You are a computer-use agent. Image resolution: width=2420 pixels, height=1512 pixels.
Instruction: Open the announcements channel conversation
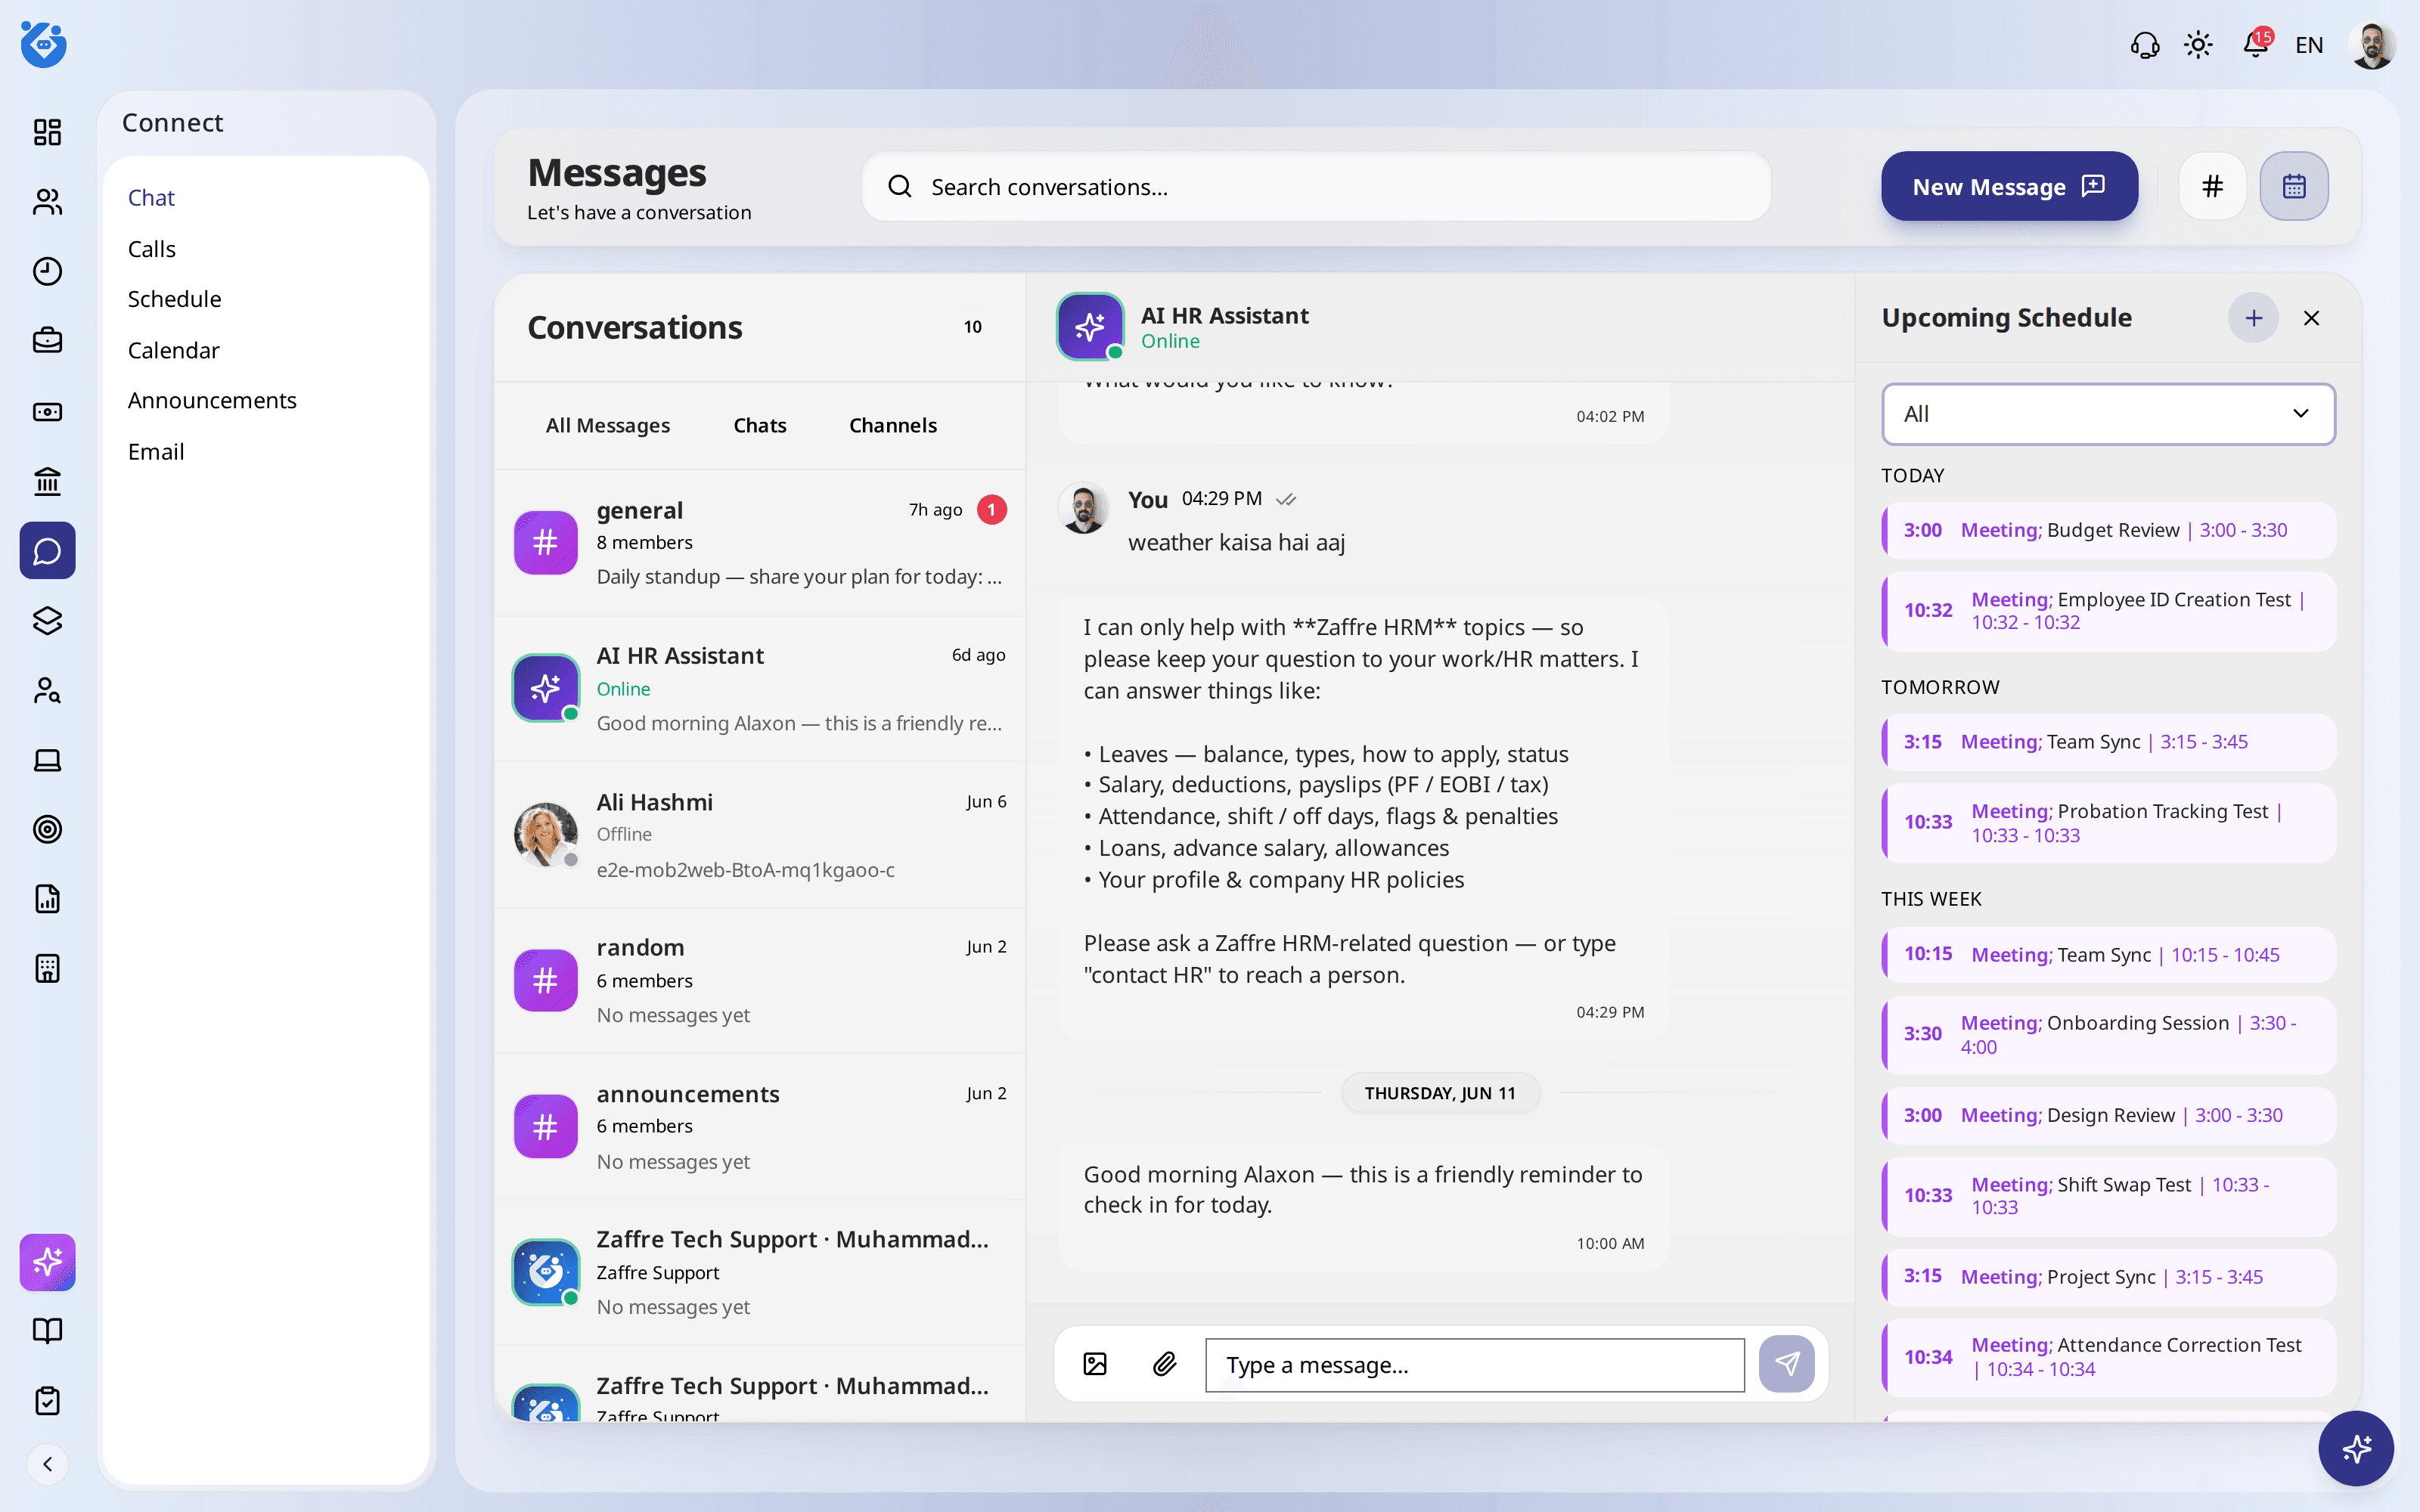(x=760, y=1127)
